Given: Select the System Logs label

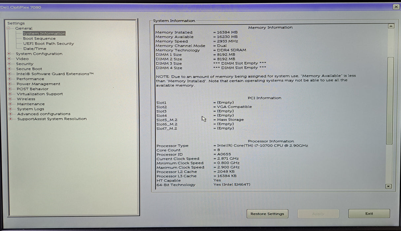Looking at the screenshot, I should pyautogui.click(x=30, y=109).
